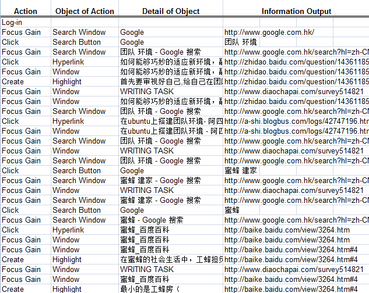Viewport: 369px width, 293px height.
Task: Select the a-shi.blogbus.com URL in the Focus Gain row
Action: [297, 131]
